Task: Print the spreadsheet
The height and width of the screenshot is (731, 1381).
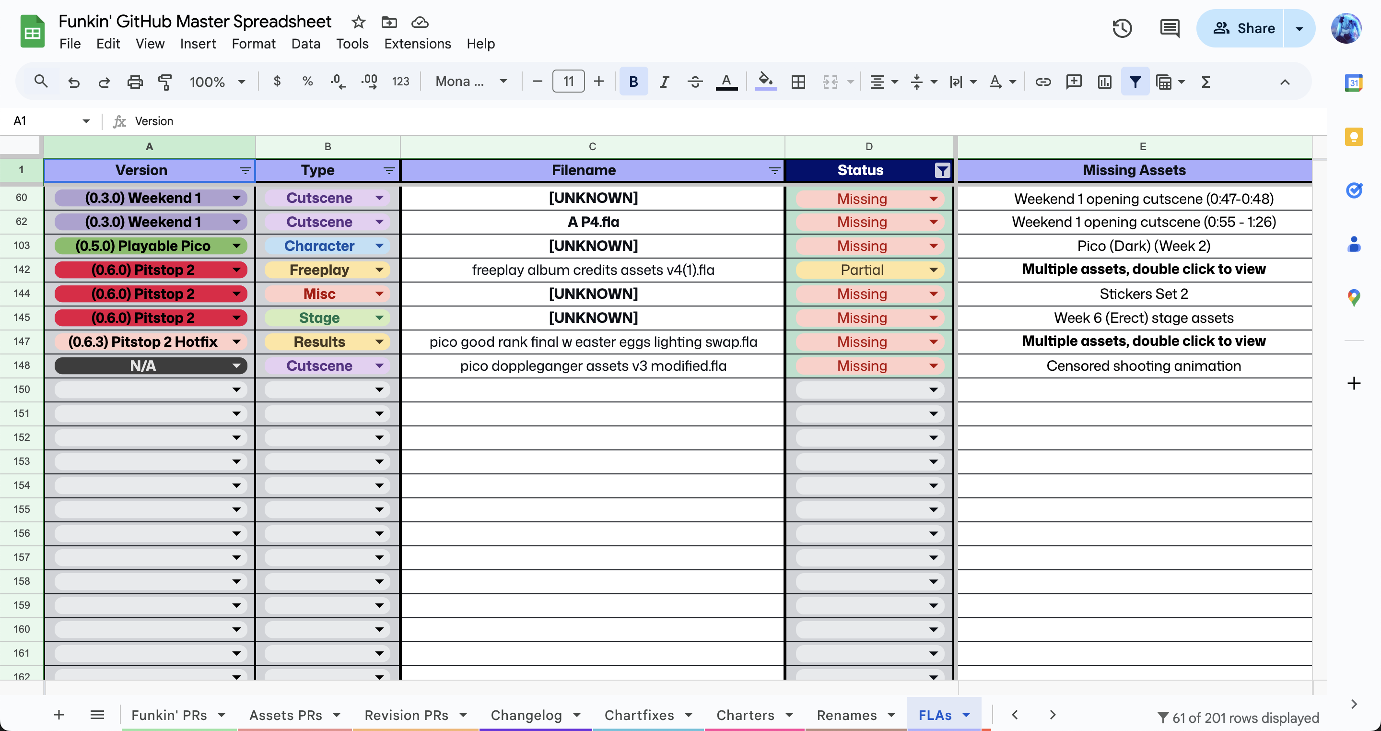Action: click(x=135, y=82)
